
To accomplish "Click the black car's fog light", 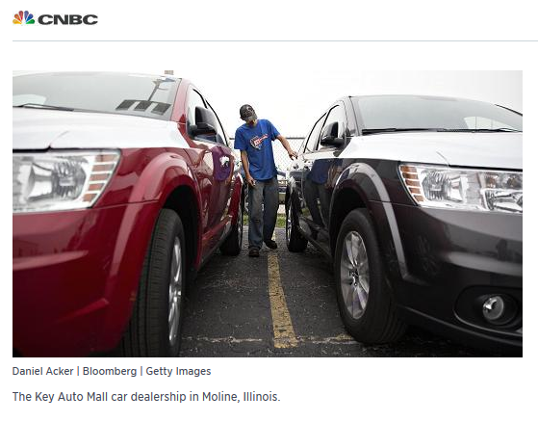I will point(494,307).
